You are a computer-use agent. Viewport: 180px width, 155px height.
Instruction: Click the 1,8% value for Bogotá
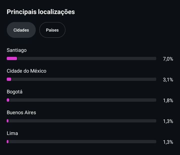pos(168,100)
